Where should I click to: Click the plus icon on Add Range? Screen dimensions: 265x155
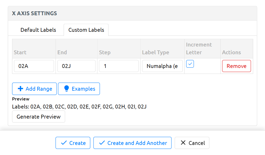click(x=20, y=89)
